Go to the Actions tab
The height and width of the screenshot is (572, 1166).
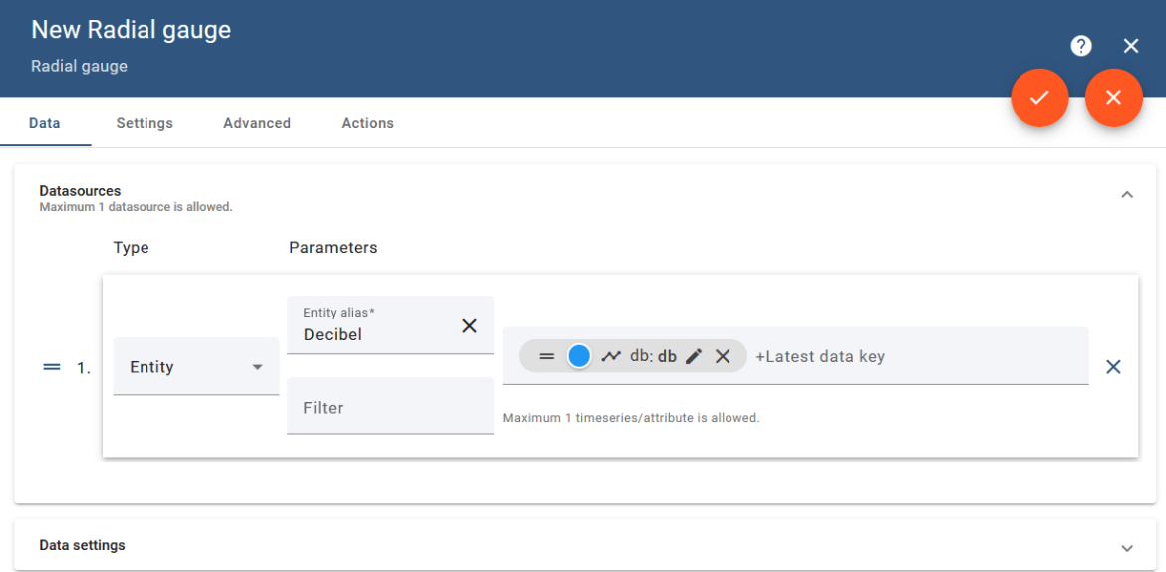point(367,123)
